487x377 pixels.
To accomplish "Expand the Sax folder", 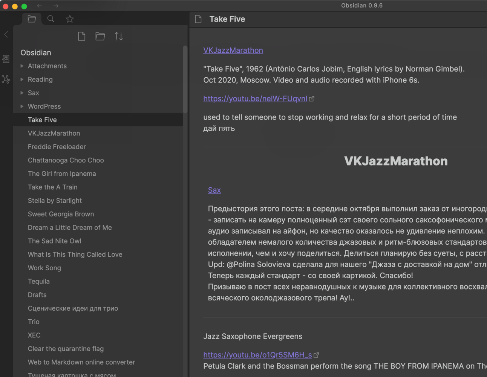I will 22,93.
